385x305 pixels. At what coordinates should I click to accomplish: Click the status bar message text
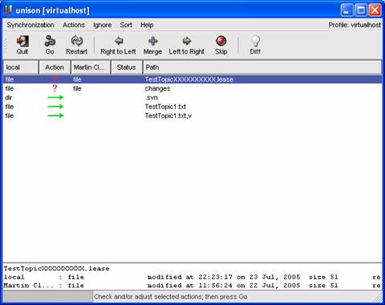coord(171,297)
